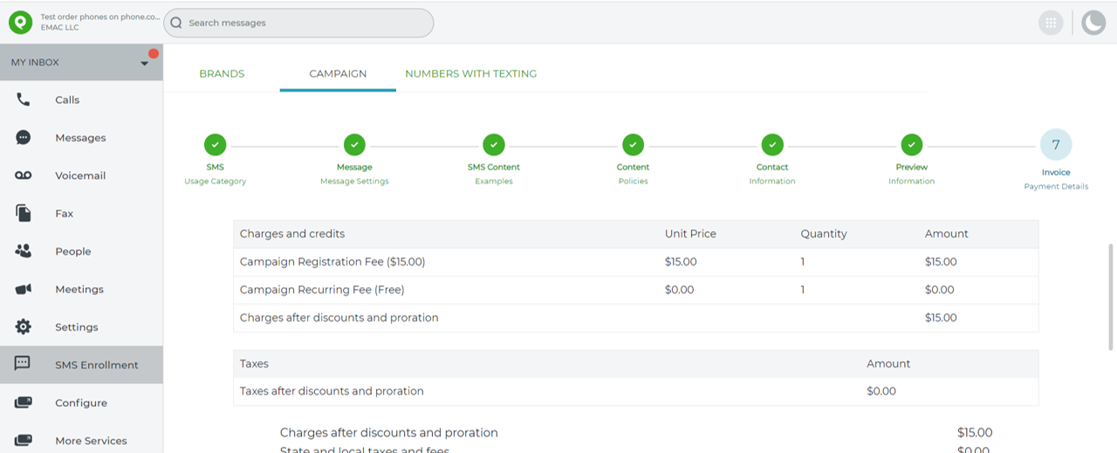Open SMS Enrollment in sidebar
1117x453 pixels.
(x=96, y=365)
